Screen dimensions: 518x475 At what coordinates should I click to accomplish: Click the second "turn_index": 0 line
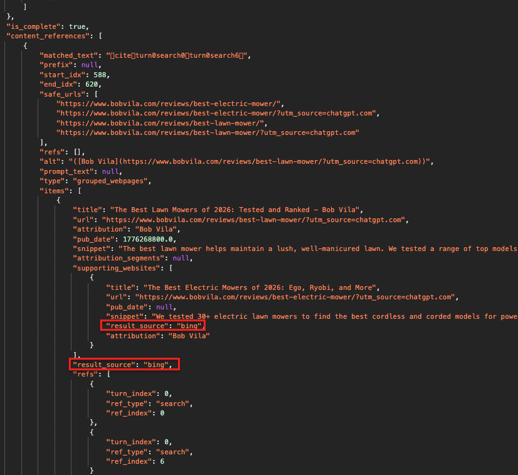[x=139, y=442]
